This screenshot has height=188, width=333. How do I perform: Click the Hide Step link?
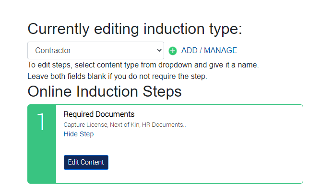coord(79,134)
